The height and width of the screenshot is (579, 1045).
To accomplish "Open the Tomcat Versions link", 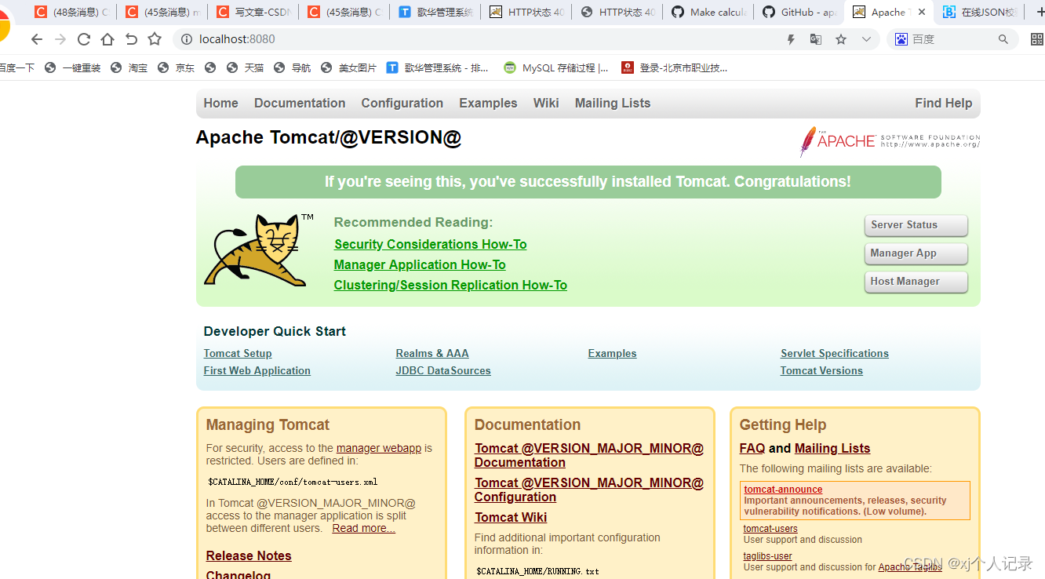I will (x=821, y=370).
